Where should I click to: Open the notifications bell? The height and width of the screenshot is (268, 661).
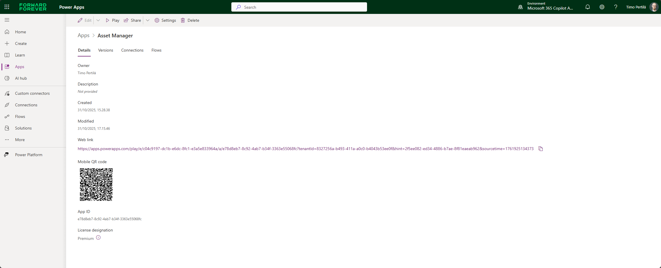point(587,7)
